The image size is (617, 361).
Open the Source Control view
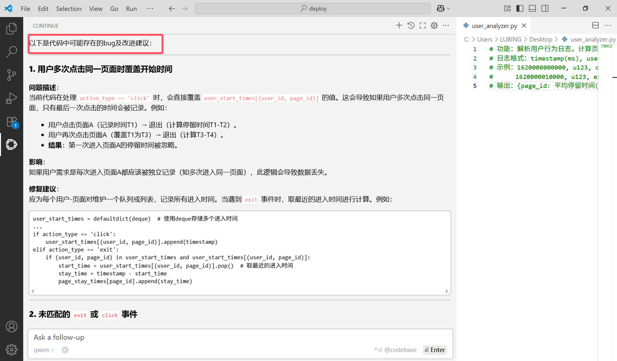point(12,75)
